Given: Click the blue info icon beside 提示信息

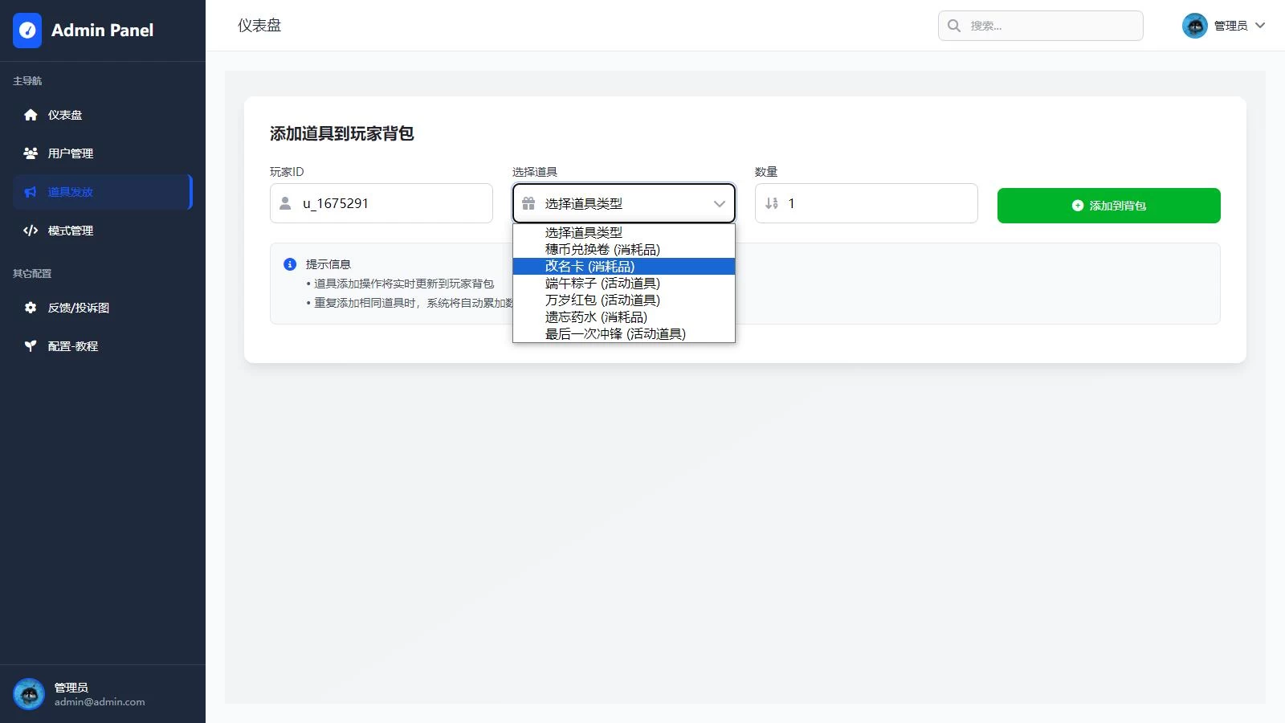Looking at the screenshot, I should pyautogui.click(x=290, y=264).
